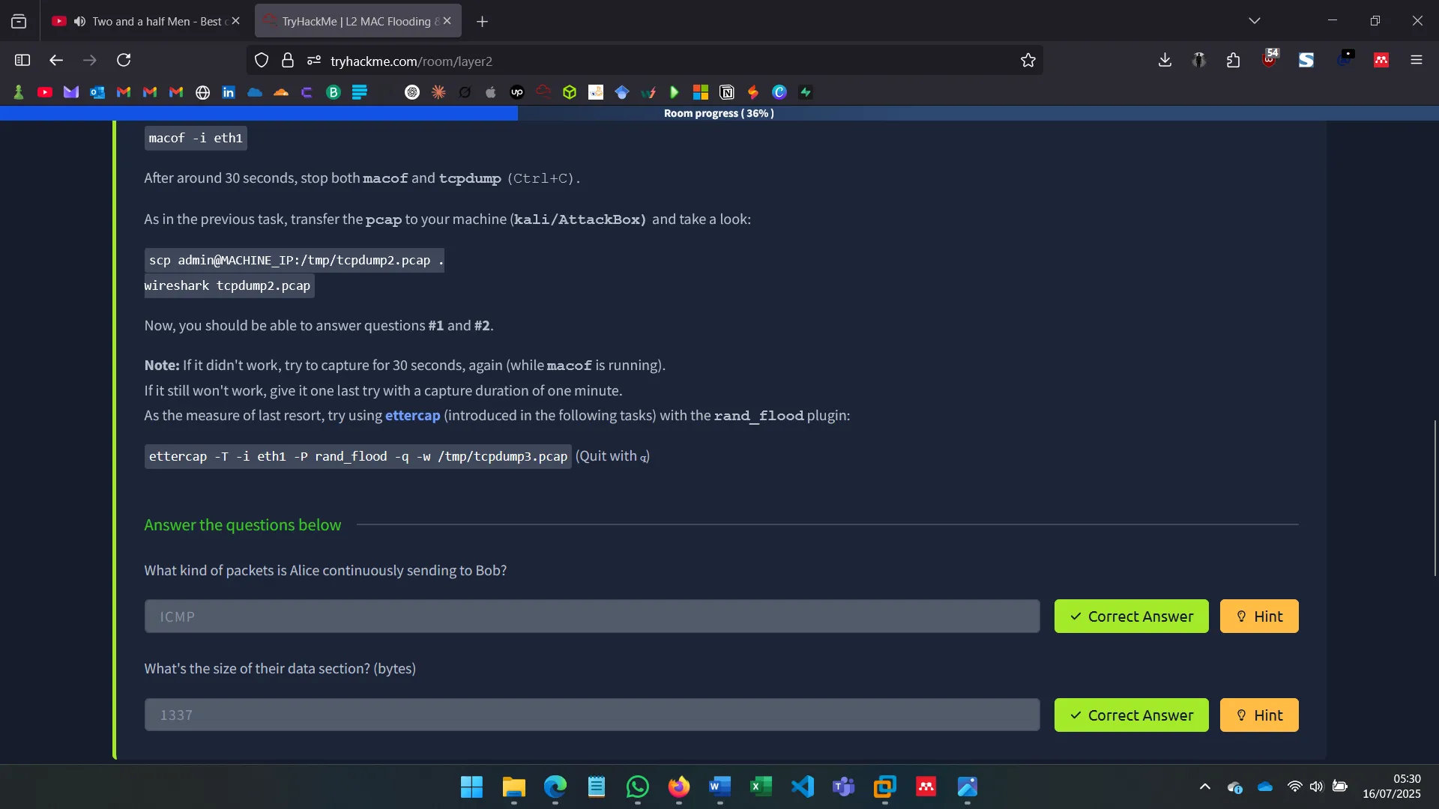Viewport: 1439px width, 809px height.
Task: Toggle the tracking protection shield icon
Action: tap(261, 60)
